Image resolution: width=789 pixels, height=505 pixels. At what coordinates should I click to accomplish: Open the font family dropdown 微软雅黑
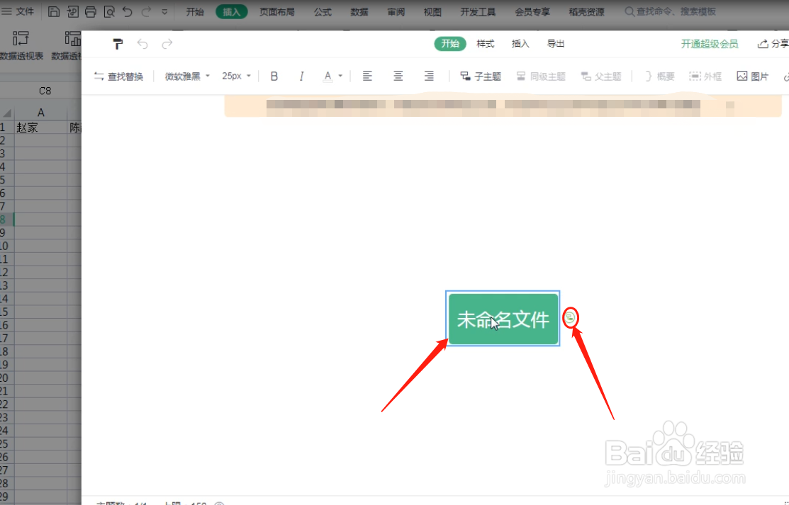186,76
